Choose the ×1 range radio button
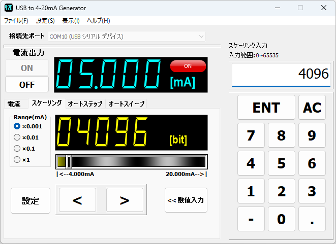Image resolution: width=336 pixels, height=244 pixels. tap(17, 160)
